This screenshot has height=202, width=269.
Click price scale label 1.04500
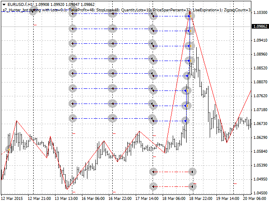[x=260, y=193]
